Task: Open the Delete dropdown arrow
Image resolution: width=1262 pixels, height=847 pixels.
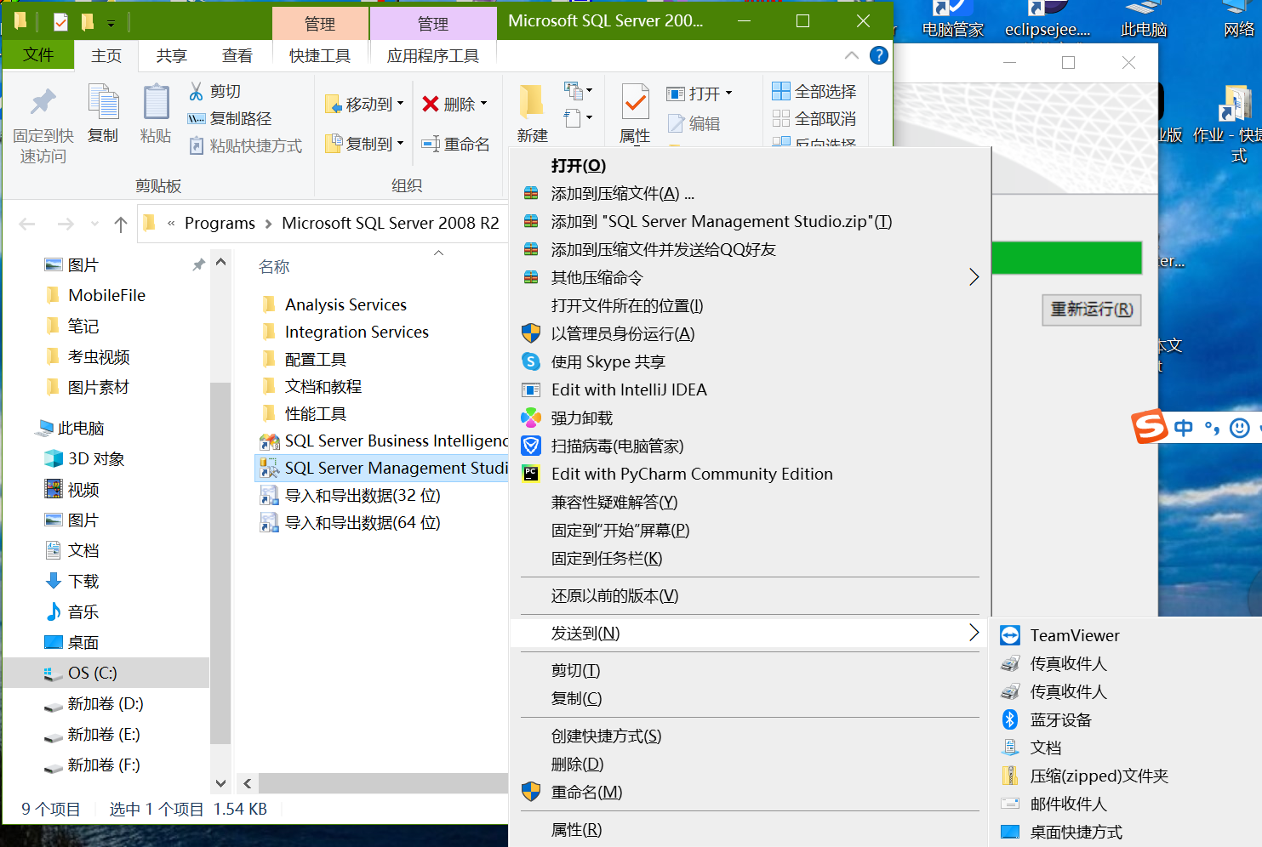Action: (484, 104)
